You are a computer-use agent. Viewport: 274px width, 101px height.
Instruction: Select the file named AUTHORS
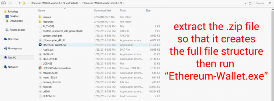tap(48, 26)
